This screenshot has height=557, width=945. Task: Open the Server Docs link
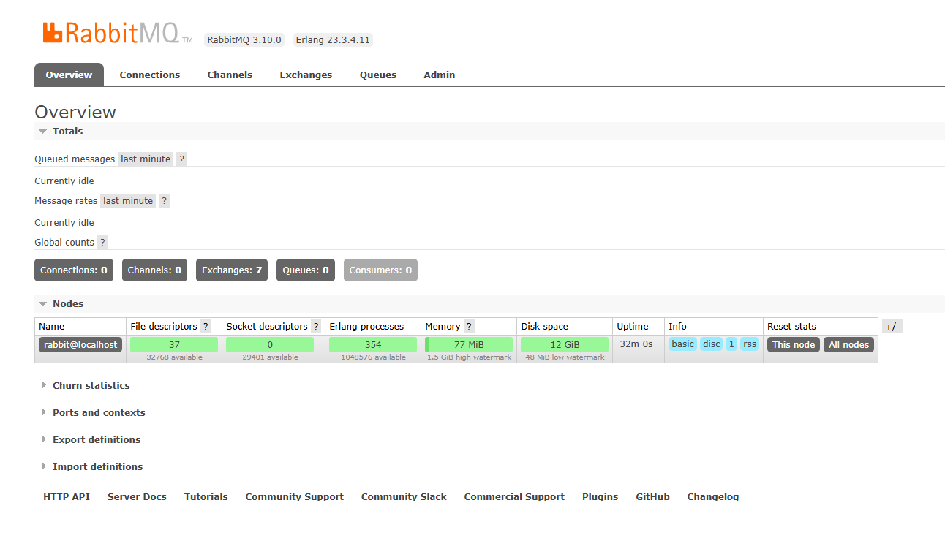pyautogui.click(x=137, y=496)
